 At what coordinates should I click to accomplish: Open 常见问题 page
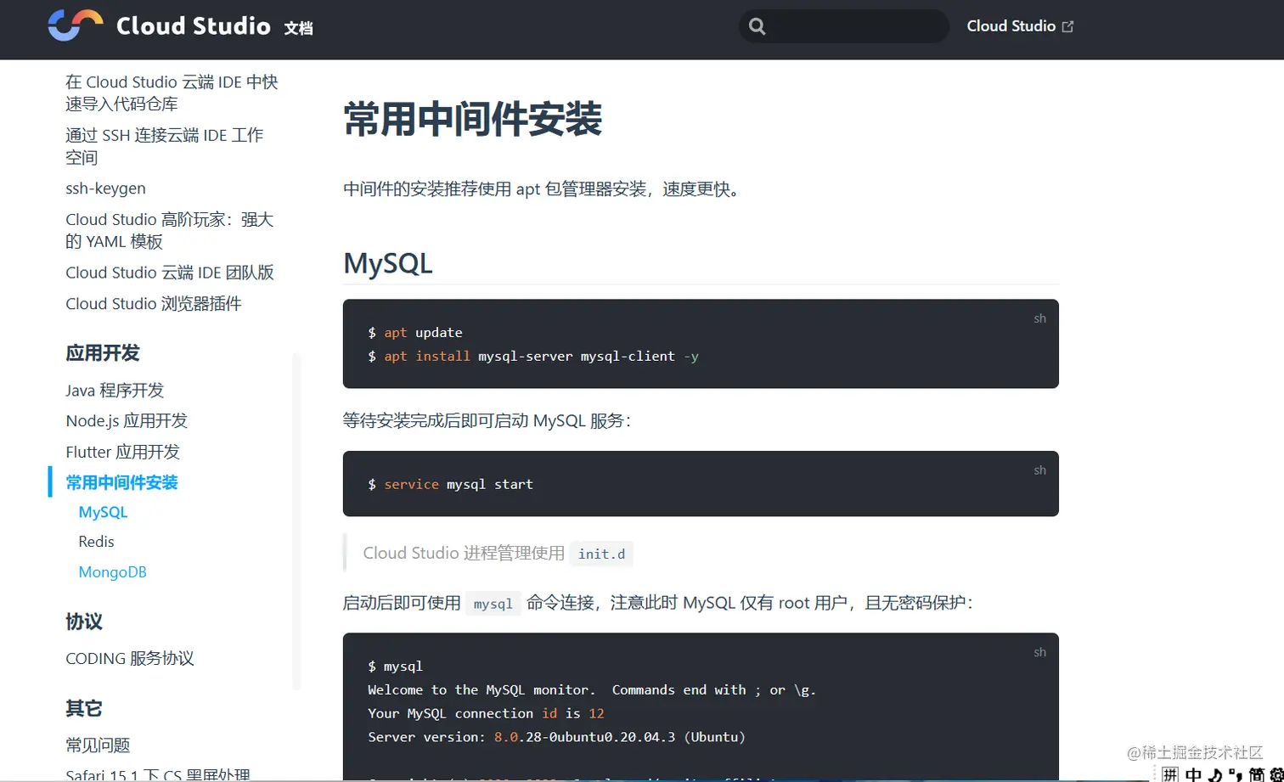tap(98, 745)
